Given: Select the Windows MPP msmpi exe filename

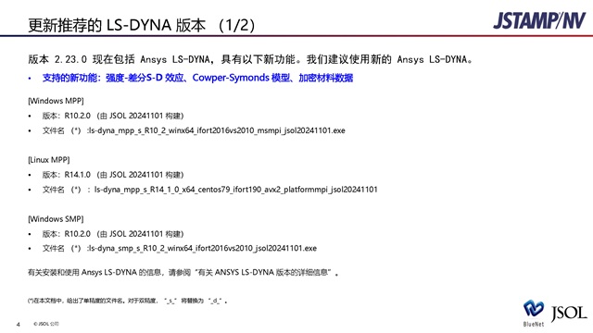Looking at the screenshot, I should click(x=216, y=130).
